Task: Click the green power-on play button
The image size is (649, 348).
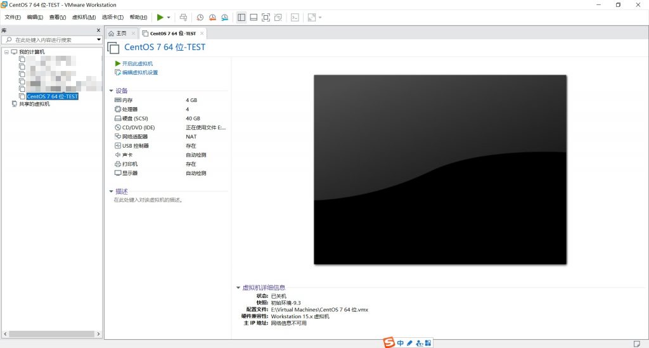Action: (160, 17)
